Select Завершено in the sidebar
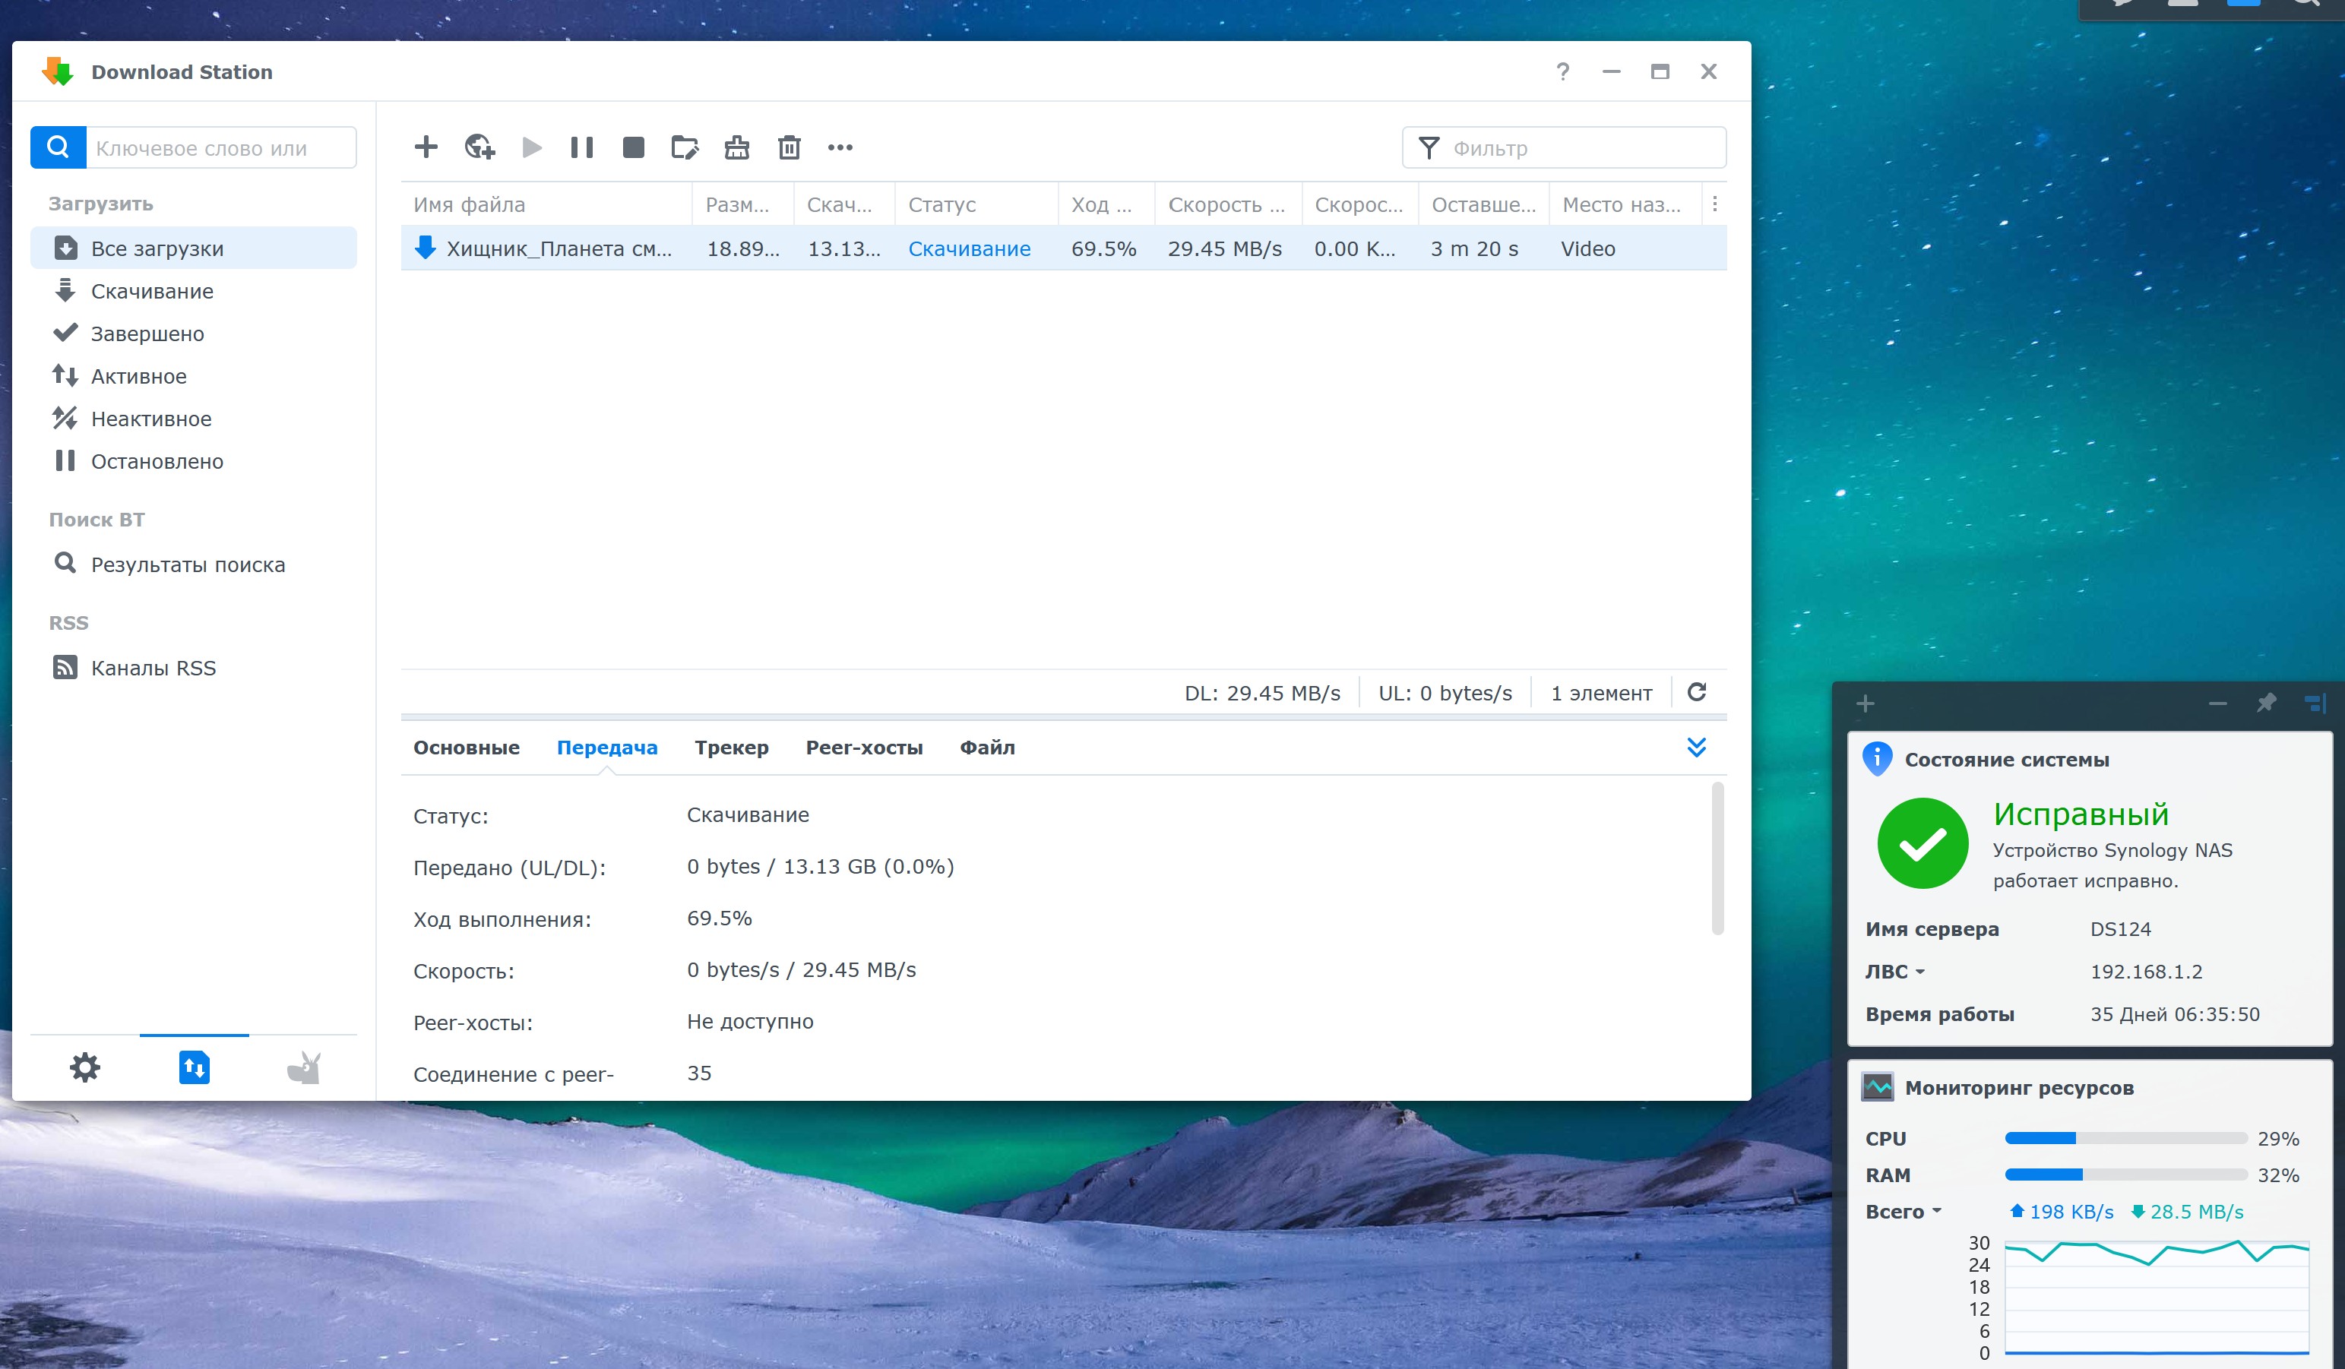The image size is (2345, 1369). pyautogui.click(x=147, y=334)
